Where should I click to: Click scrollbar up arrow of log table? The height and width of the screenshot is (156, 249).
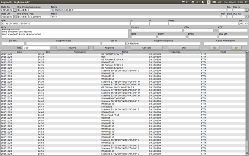coord(247,52)
